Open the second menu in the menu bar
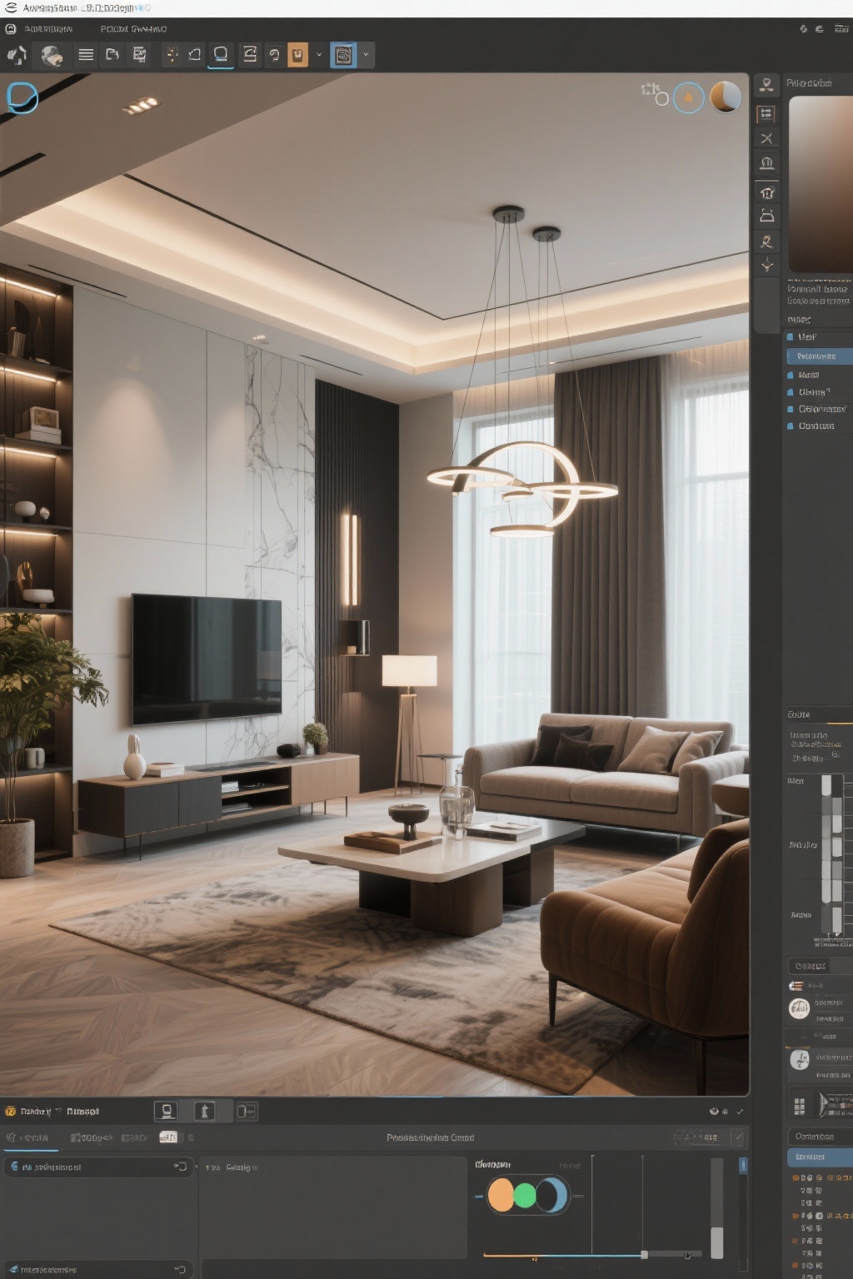Image resolution: width=853 pixels, height=1279 pixels. (x=133, y=29)
